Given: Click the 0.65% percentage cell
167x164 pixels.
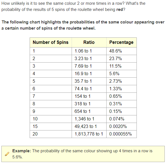Looking at the screenshot, I should point(121,96).
